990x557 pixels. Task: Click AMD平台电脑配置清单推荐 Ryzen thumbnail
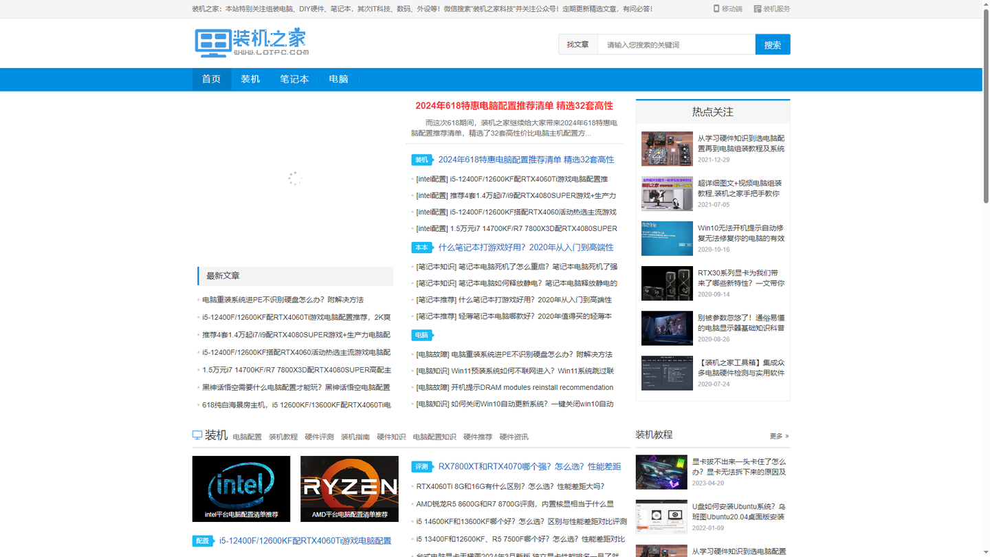click(x=349, y=489)
